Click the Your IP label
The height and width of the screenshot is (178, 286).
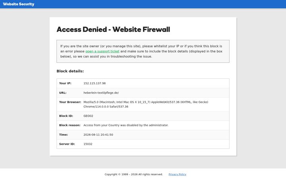(x=65, y=83)
